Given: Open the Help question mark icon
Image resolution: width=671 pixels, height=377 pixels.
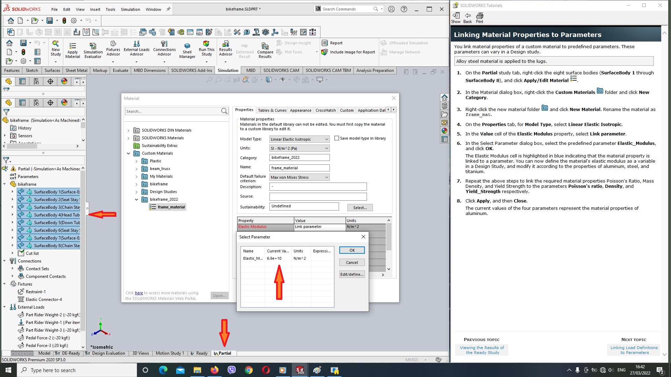Looking at the screenshot, I should tap(404, 9).
